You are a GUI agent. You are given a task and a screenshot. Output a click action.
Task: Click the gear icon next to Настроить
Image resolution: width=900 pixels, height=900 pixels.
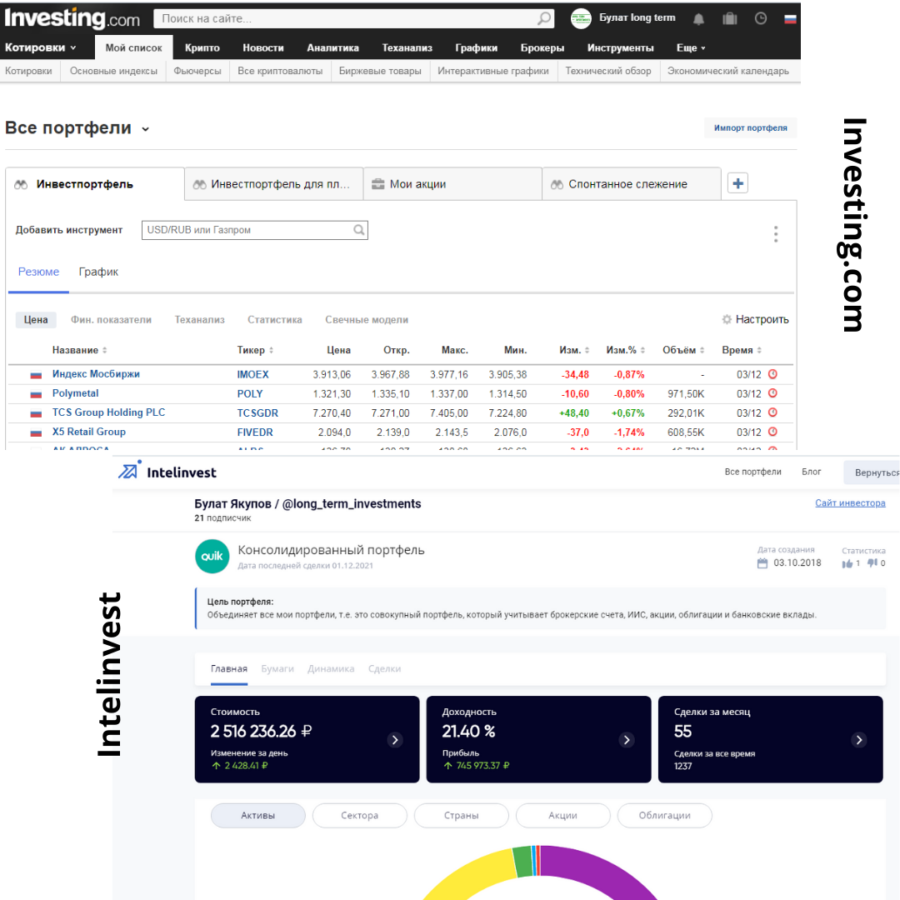click(727, 319)
